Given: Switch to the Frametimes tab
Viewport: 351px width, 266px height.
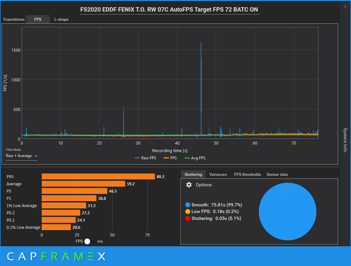Looking at the screenshot, I should tap(14, 19).
